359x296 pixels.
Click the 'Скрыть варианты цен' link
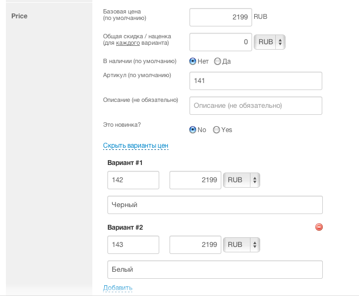pyautogui.click(x=136, y=146)
